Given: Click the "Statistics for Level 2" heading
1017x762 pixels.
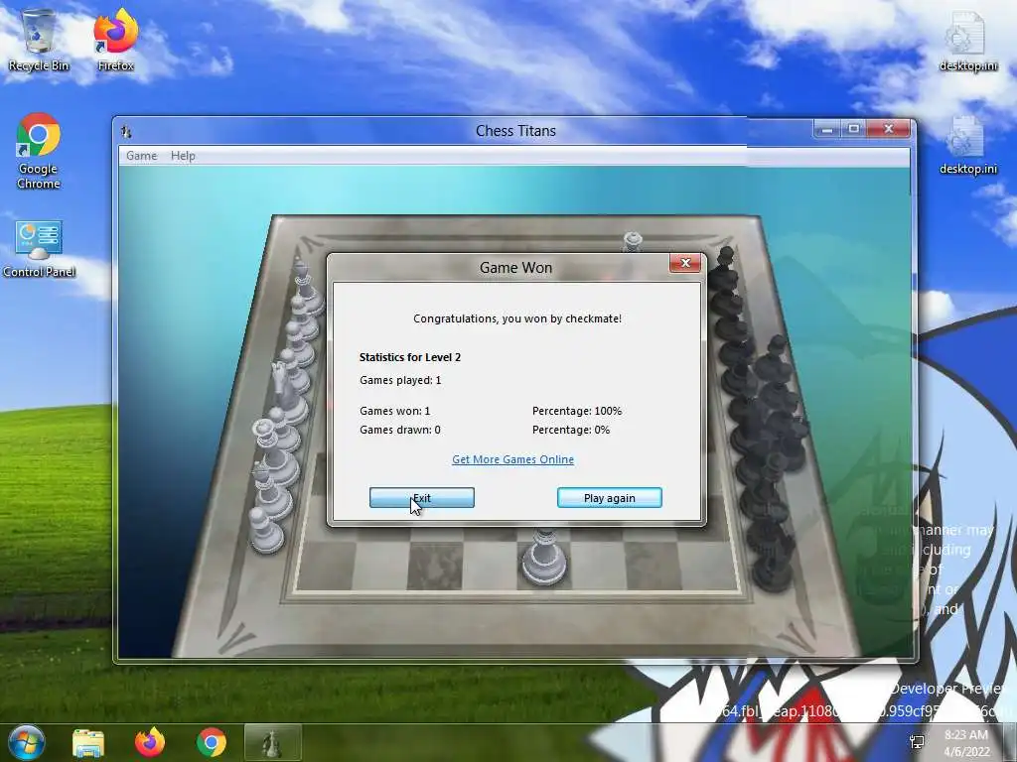Looking at the screenshot, I should click(x=410, y=357).
